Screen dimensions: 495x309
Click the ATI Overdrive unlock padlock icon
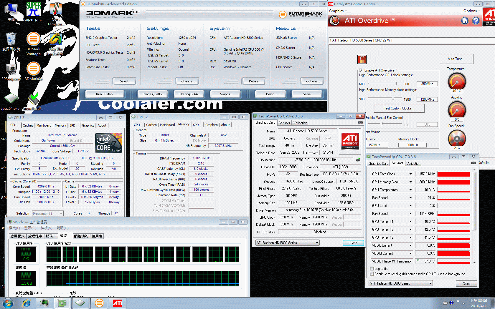[362, 59]
